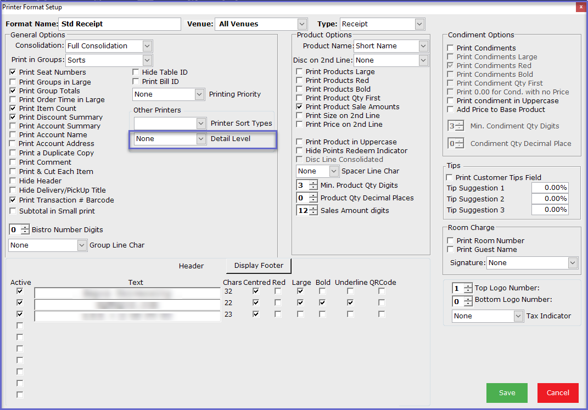Expand the Consolidation dropdown
Image resolution: width=588 pixels, height=410 pixels.
[x=147, y=46]
